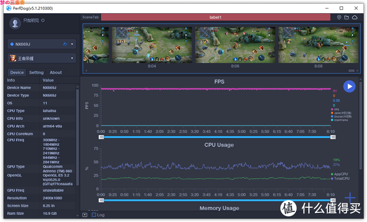367x222 pixels.
Task: Select the screenshot thumbnail at 8:04
Action: (x=152, y=45)
